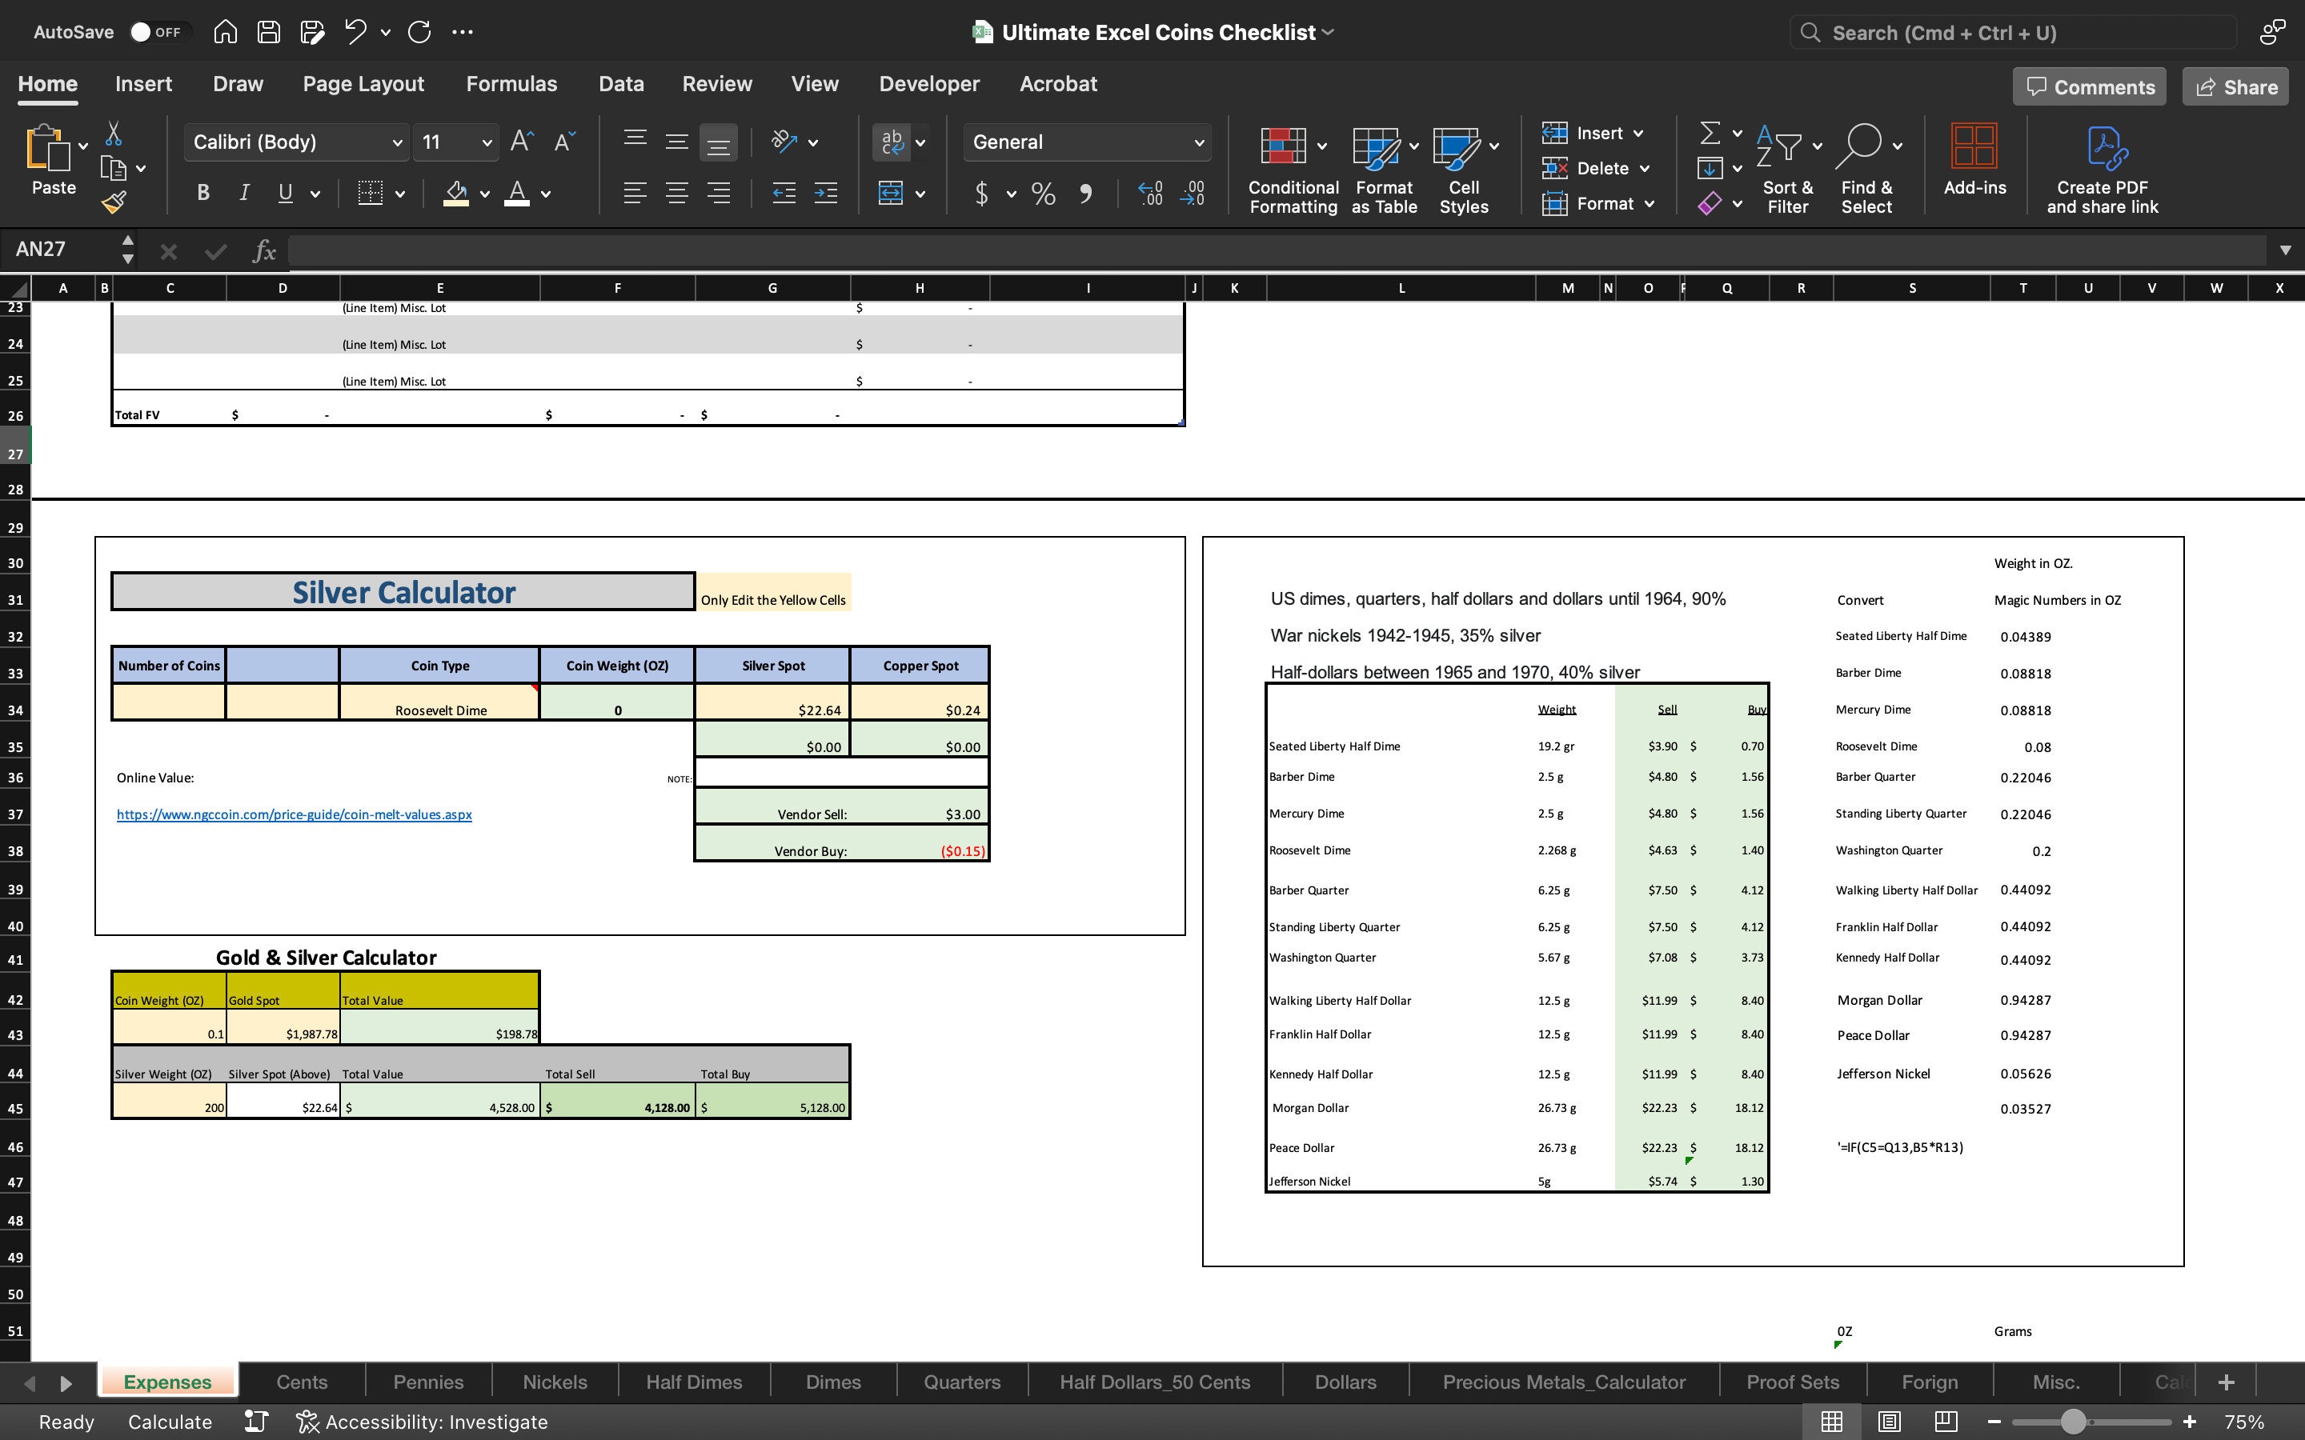
Task: Toggle underline on the selection
Action: tap(285, 192)
